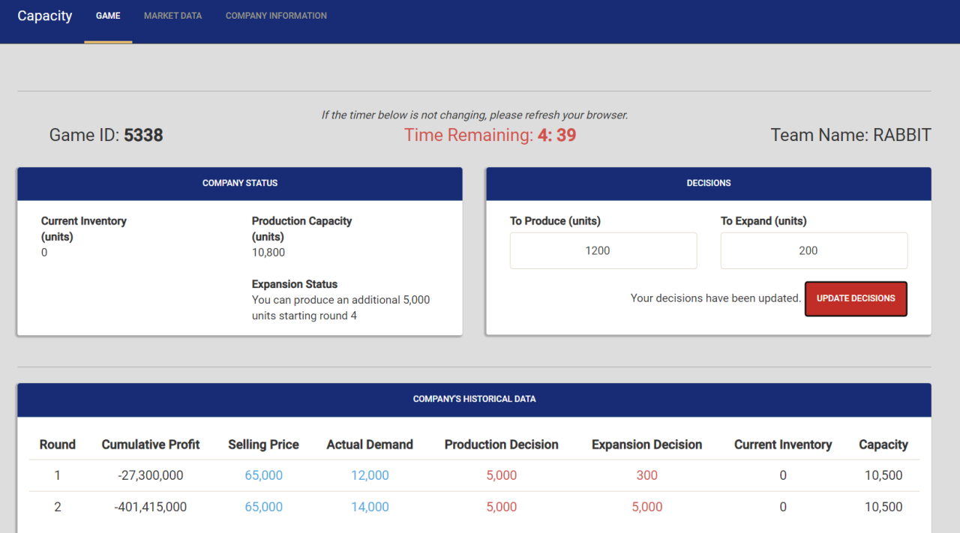Click the Round column header
This screenshot has width=960, height=533.
[58, 445]
